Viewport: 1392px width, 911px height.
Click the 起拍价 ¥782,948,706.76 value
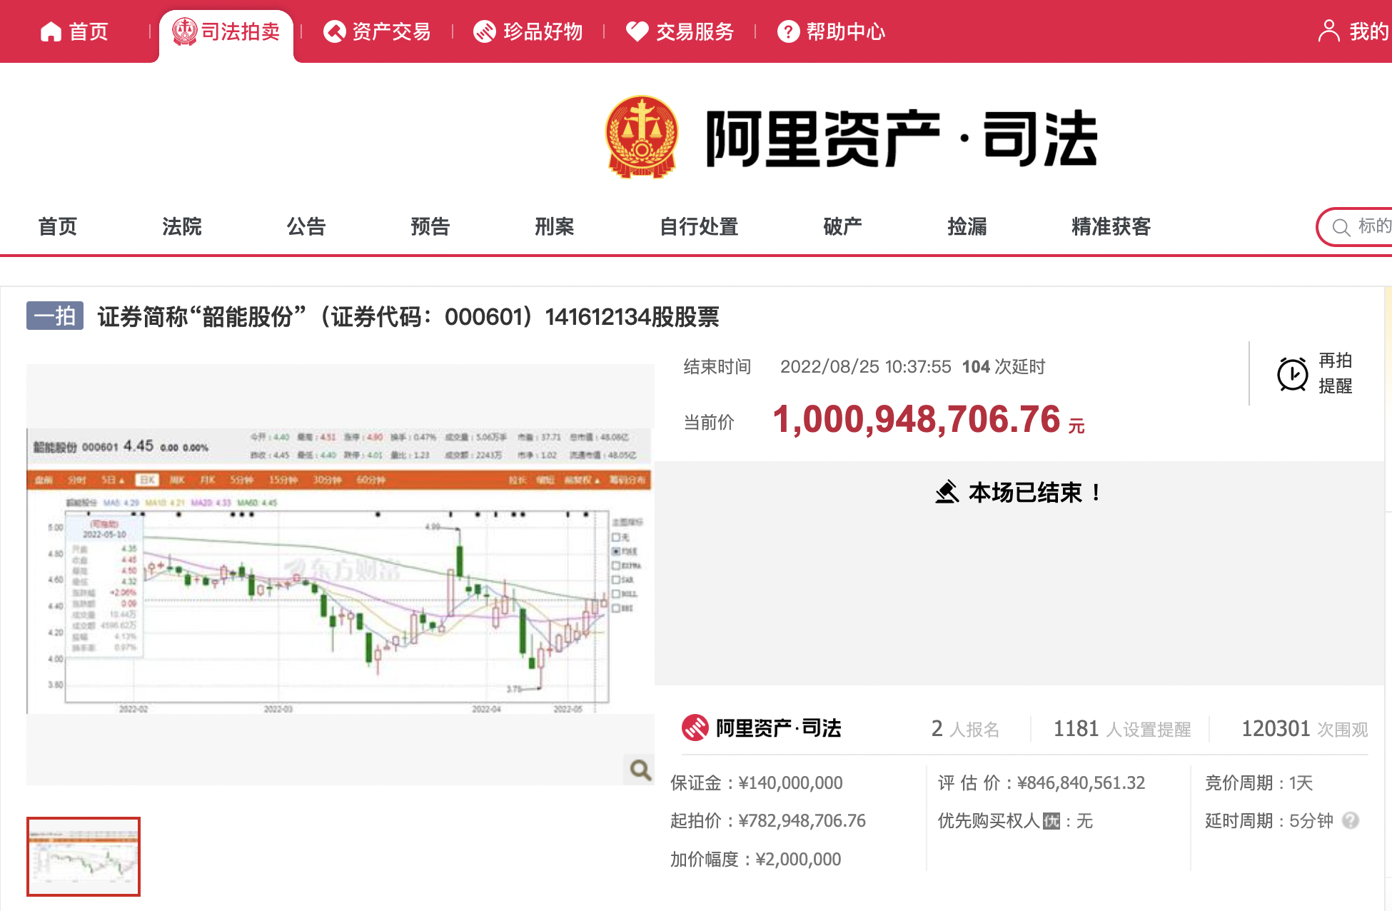[x=802, y=821]
